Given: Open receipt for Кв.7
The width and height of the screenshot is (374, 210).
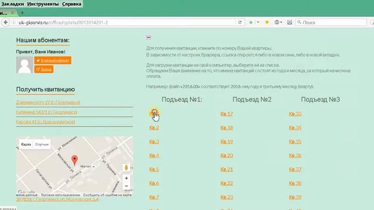Looking at the screenshot, I should [x=154, y=197].
